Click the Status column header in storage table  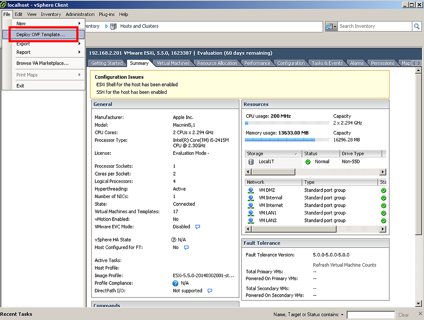[321, 154]
